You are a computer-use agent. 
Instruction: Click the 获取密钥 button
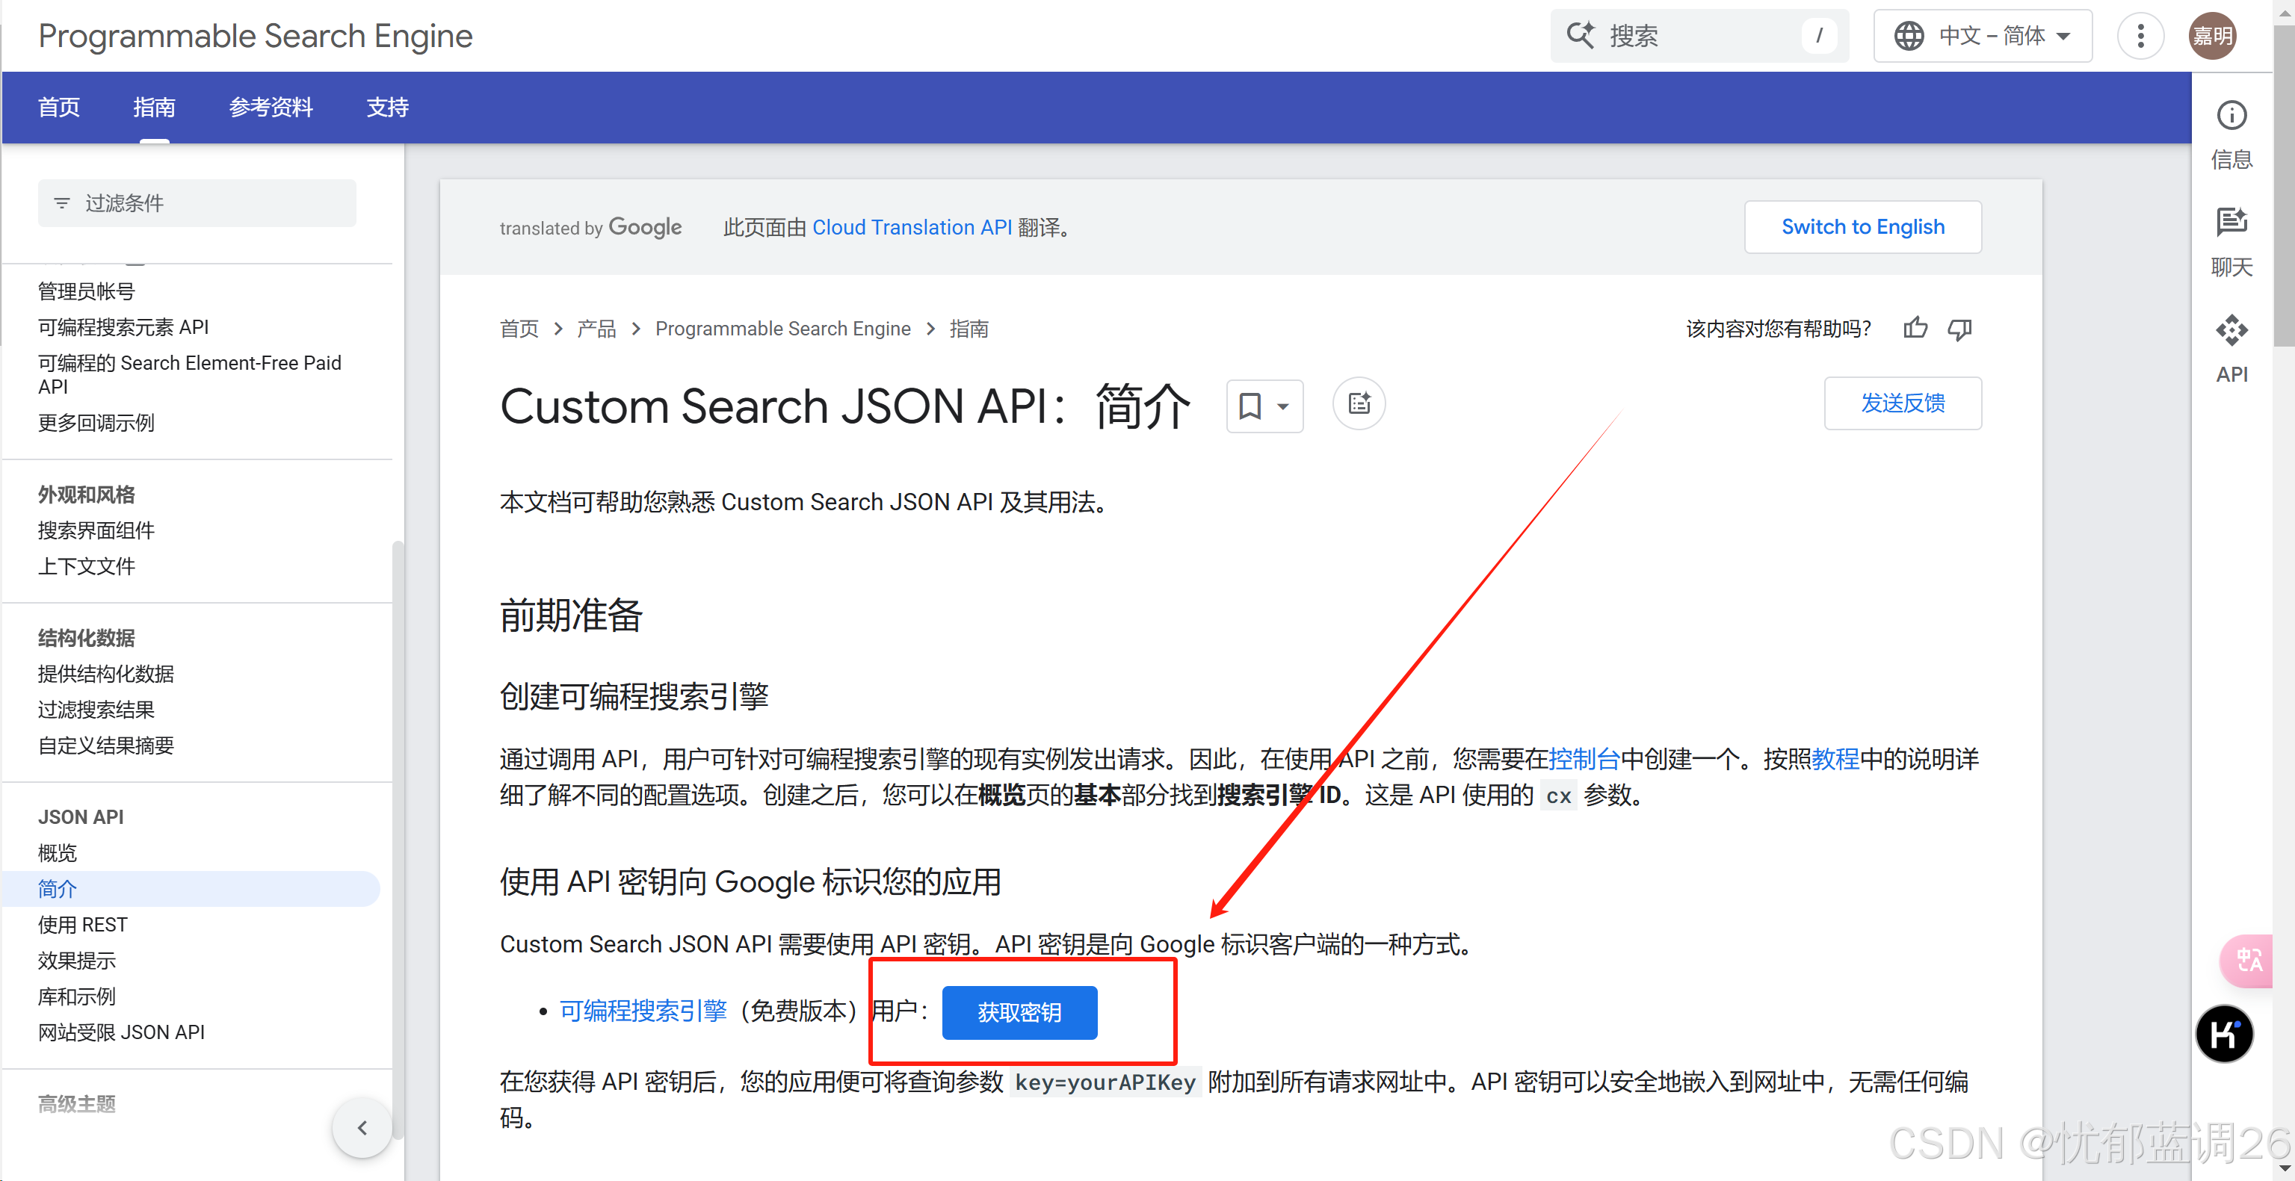pos(1019,1013)
